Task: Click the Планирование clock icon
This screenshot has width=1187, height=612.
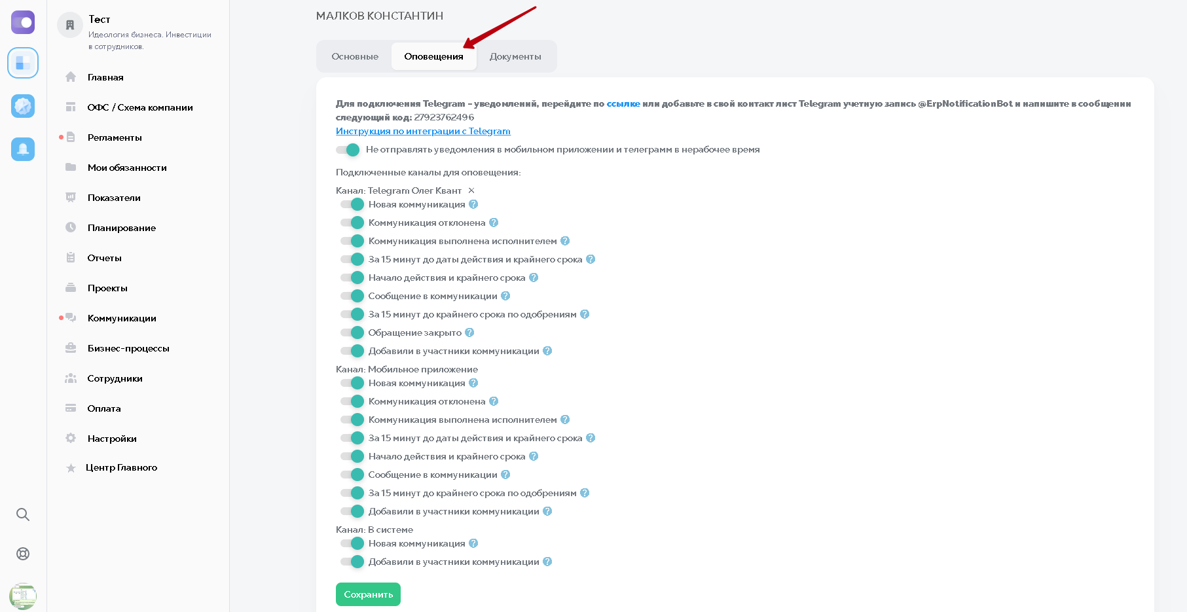Action: pos(70,227)
